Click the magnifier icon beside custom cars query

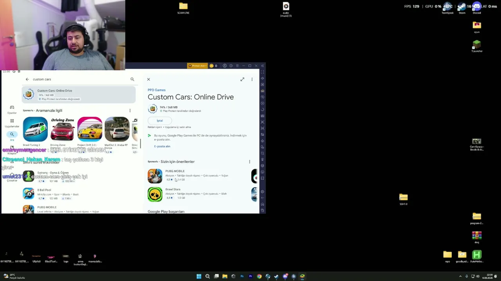(x=132, y=79)
